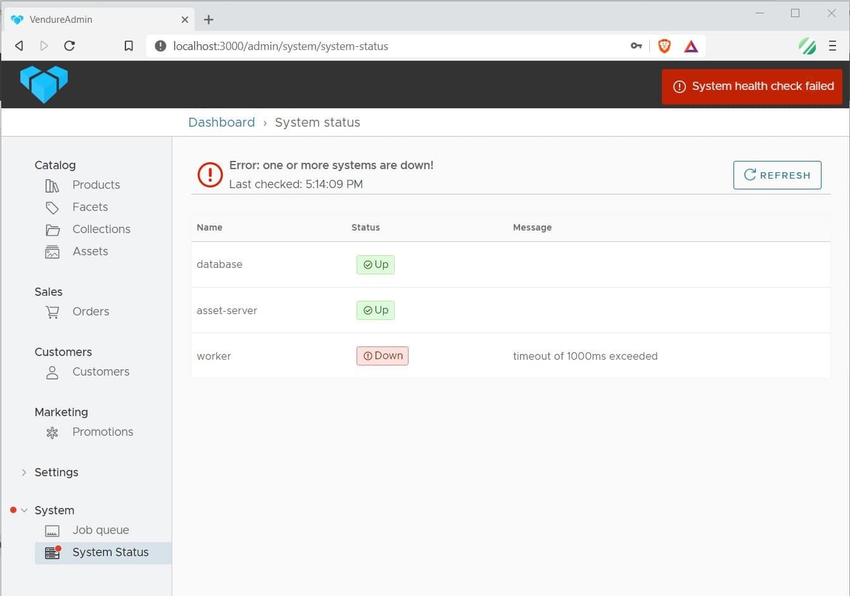Click the System health check failed alert
The width and height of the screenshot is (850, 596).
click(752, 87)
